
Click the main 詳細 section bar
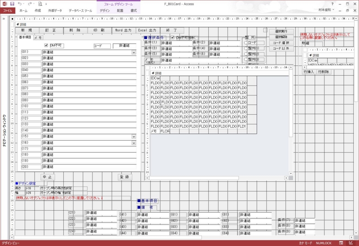[184, 25]
